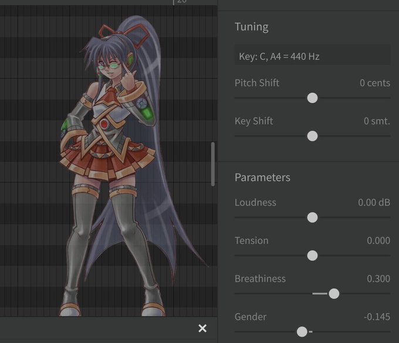This screenshot has height=343, width=399.
Task: Click the Tension slider handle
Action: pyautogui.click(x=312, y=255)
